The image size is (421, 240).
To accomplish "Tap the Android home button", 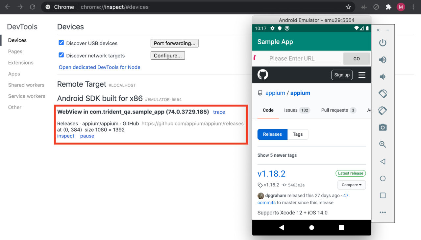I will (x=311, y=228).
